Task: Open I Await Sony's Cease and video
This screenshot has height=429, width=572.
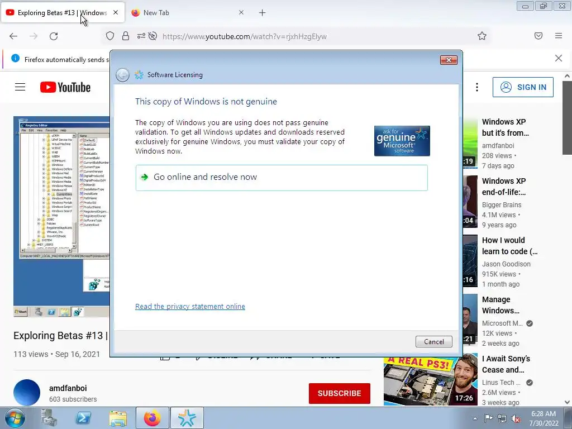Action: (506, 364)
